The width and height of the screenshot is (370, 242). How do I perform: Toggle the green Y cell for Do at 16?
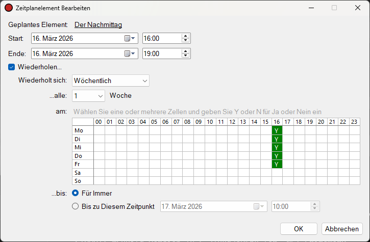277,156
